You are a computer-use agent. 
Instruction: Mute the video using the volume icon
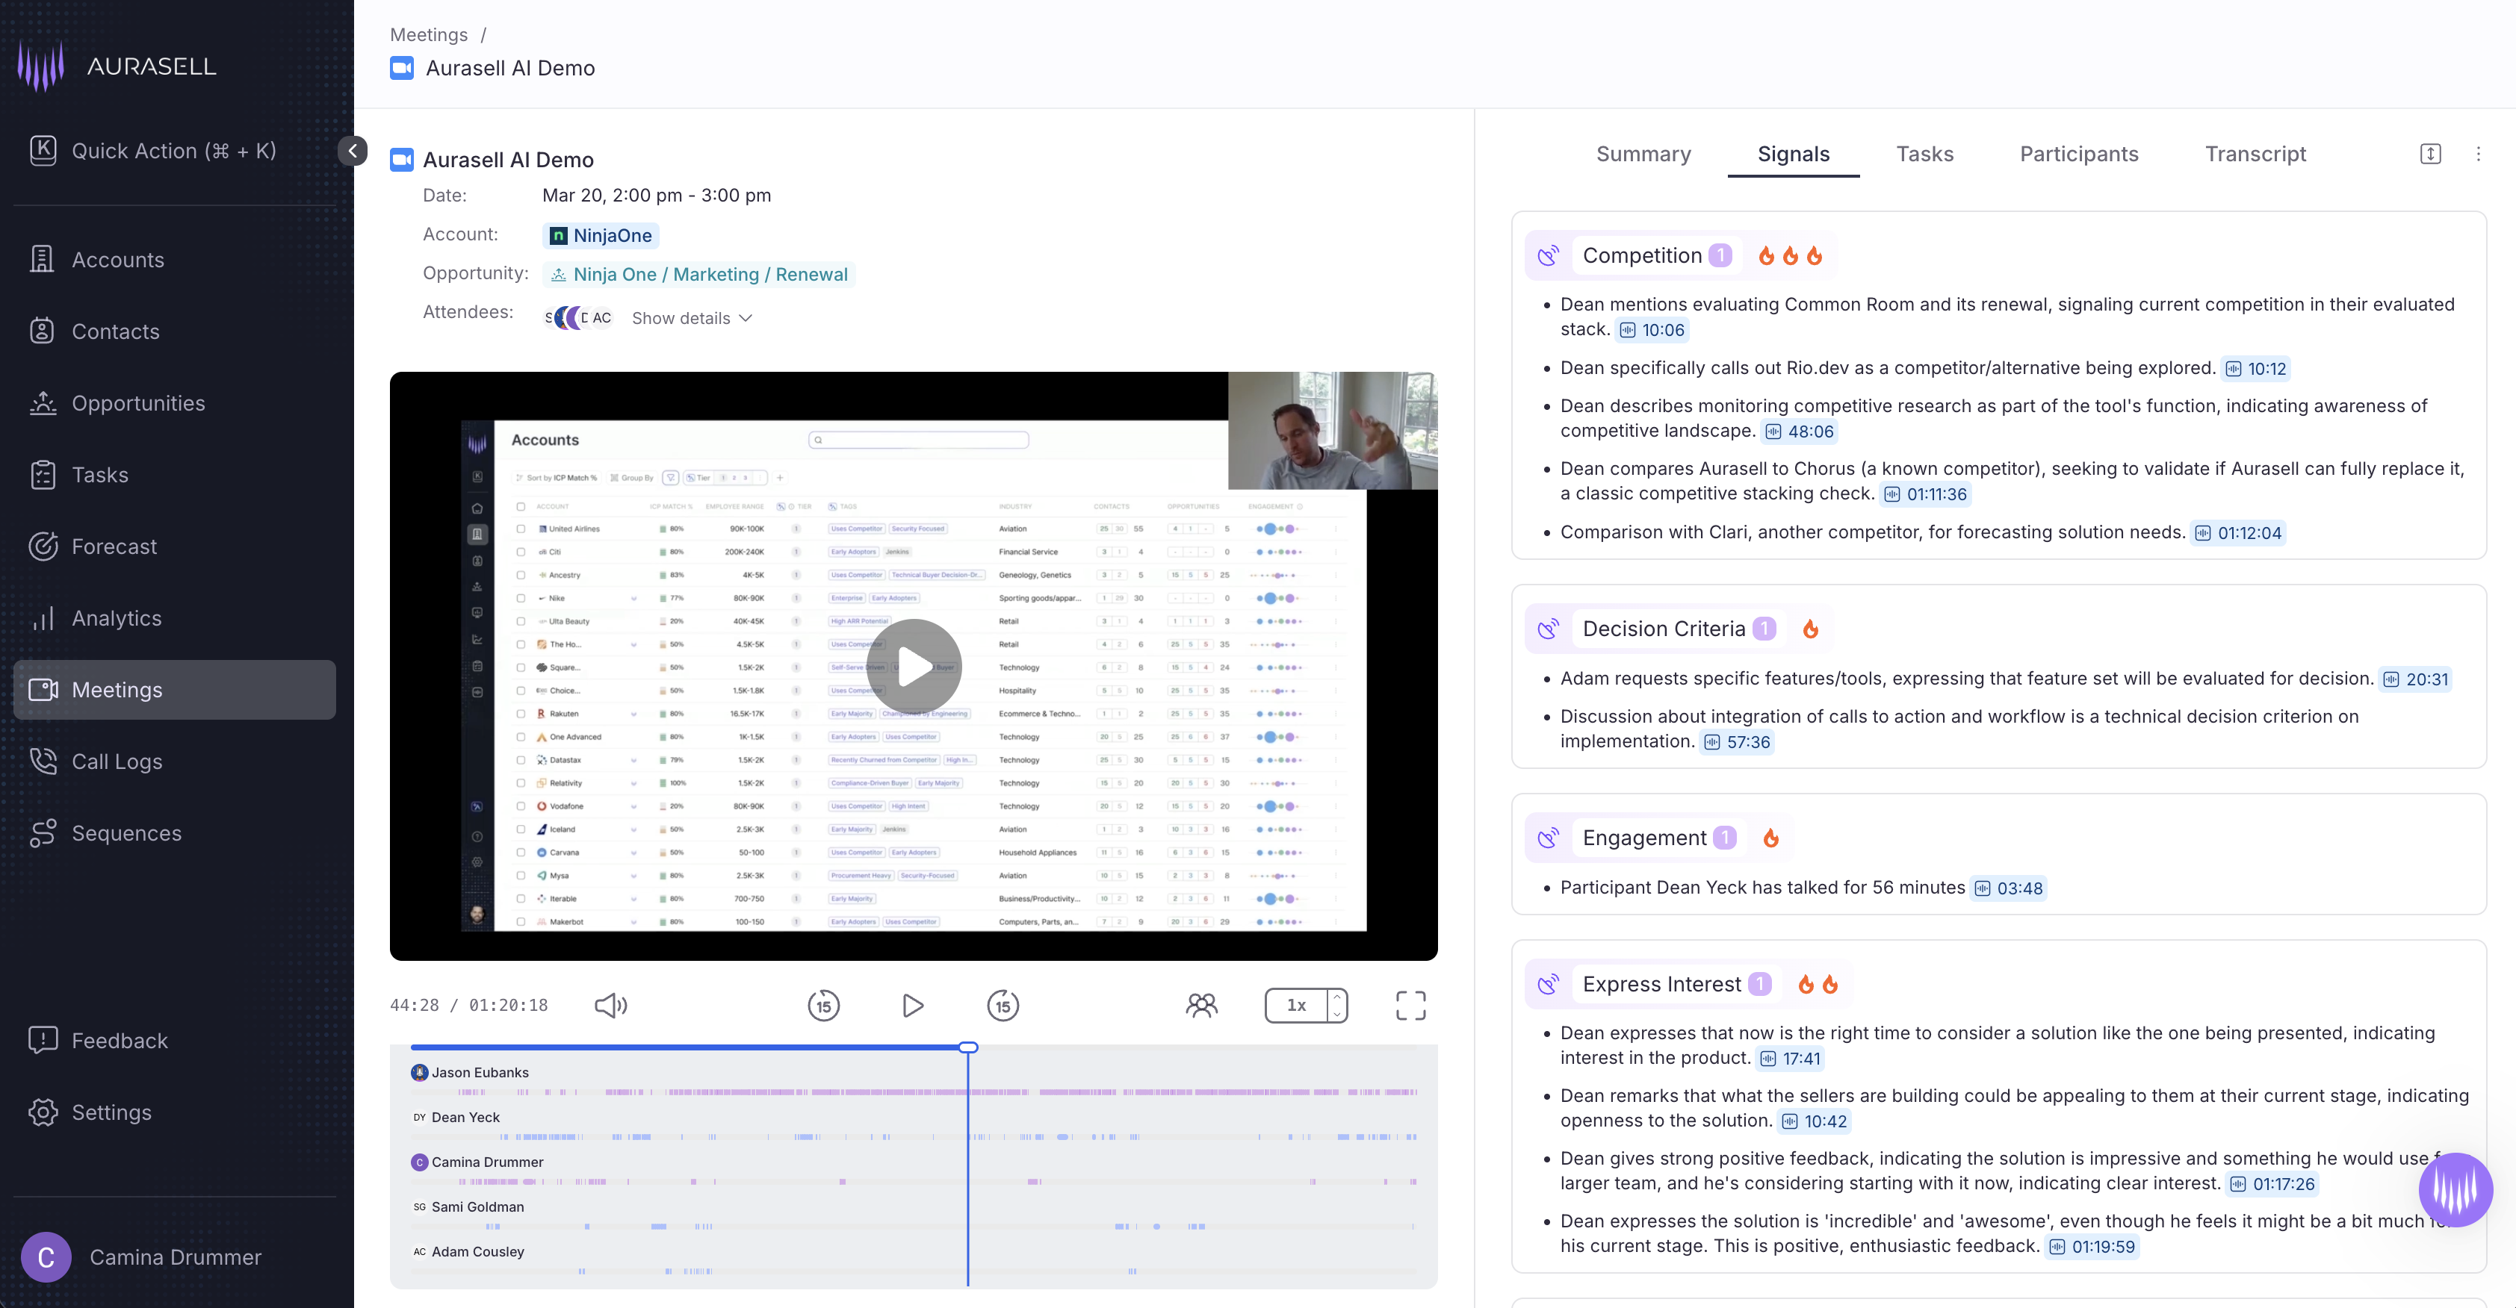pyautogui.click(x=610, y=1006)
